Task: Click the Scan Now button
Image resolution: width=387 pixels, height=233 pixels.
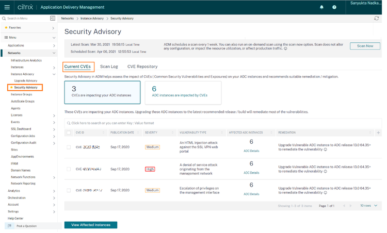Action: (x=365, y=46)
